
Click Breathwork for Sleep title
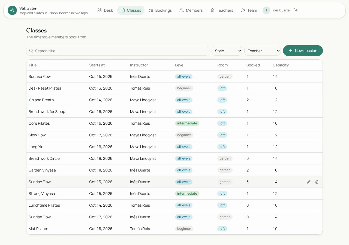pos(47,112)
